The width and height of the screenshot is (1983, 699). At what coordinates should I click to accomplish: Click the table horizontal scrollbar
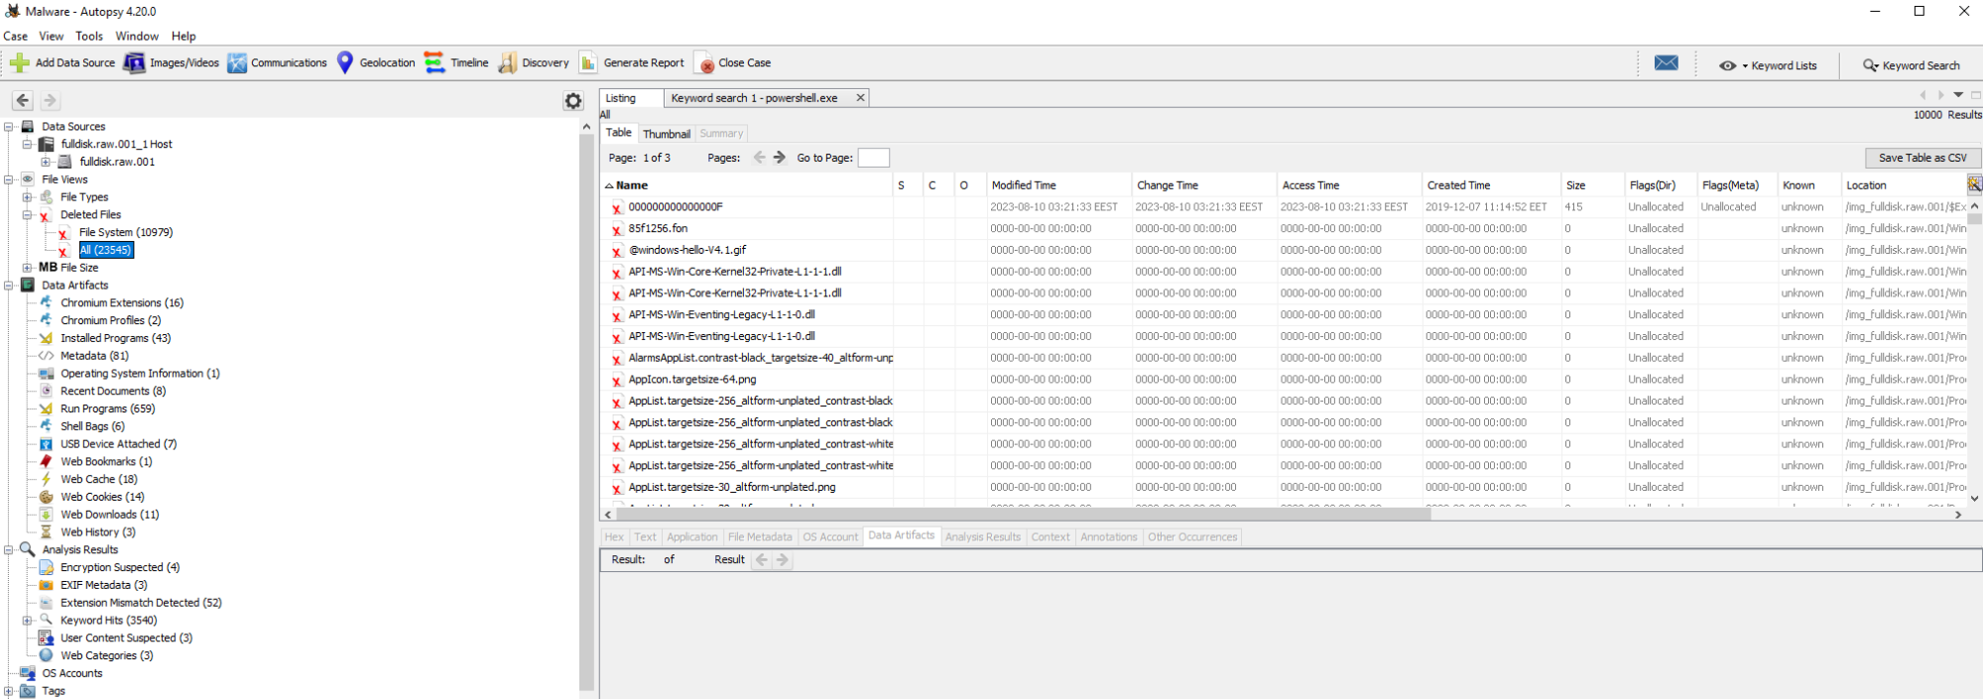point(1023,515)
